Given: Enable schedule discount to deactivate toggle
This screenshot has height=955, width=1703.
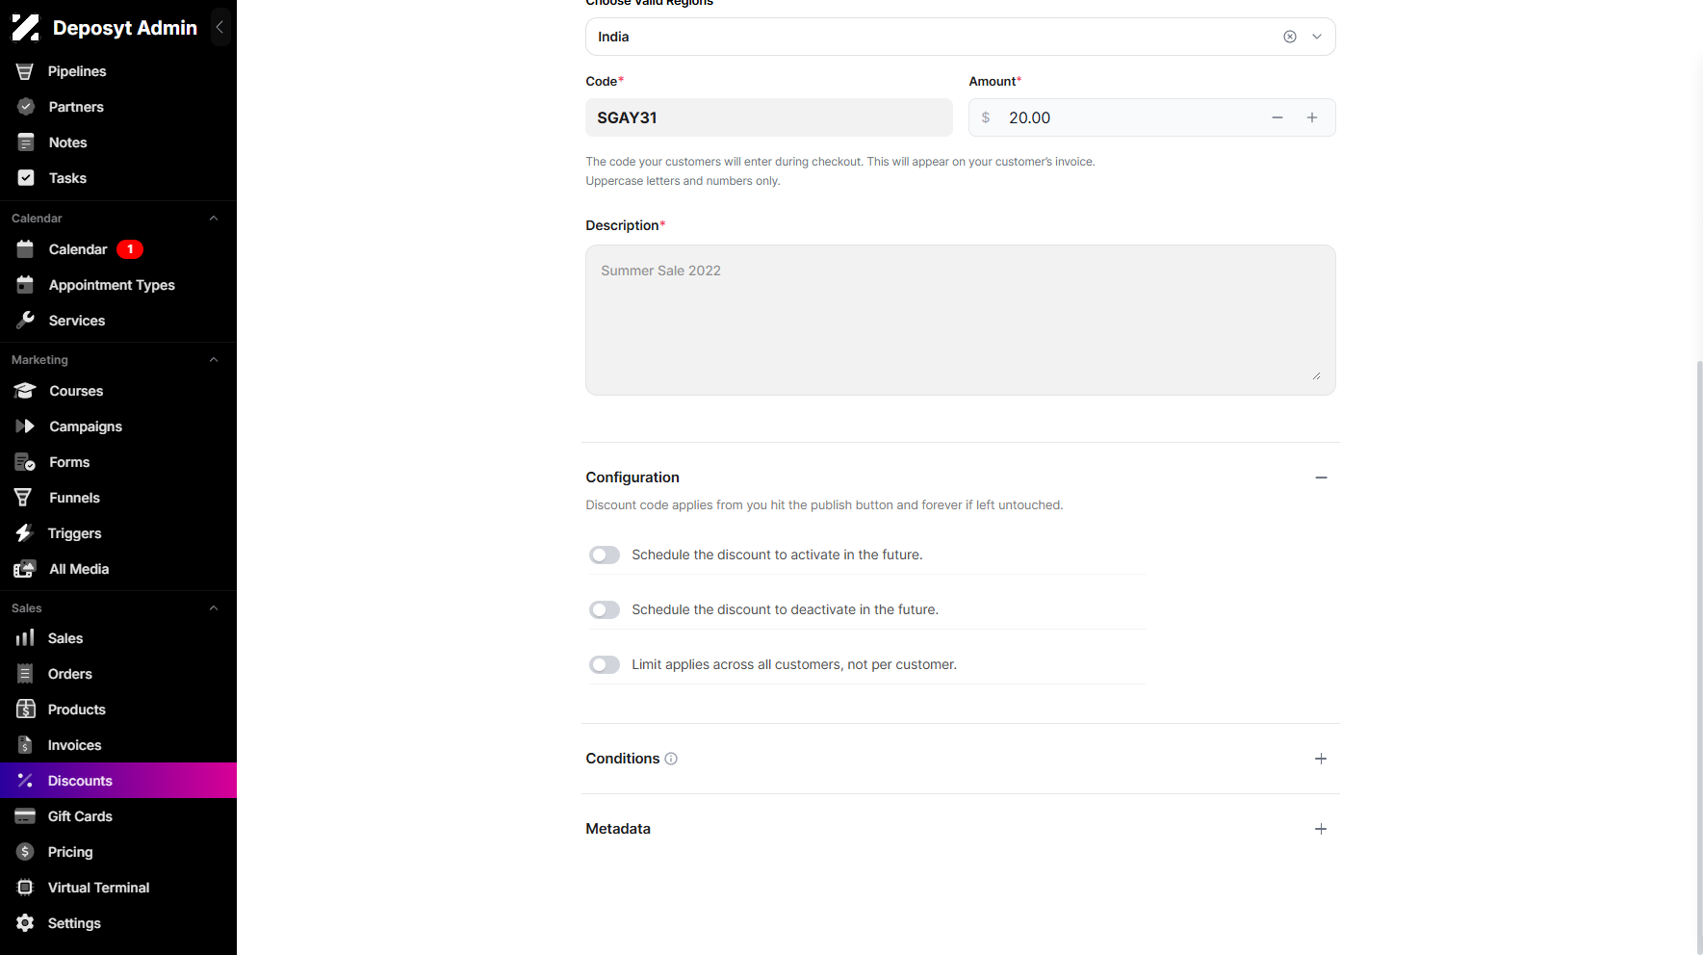Looking at the screenshot, I should [605, 610].
